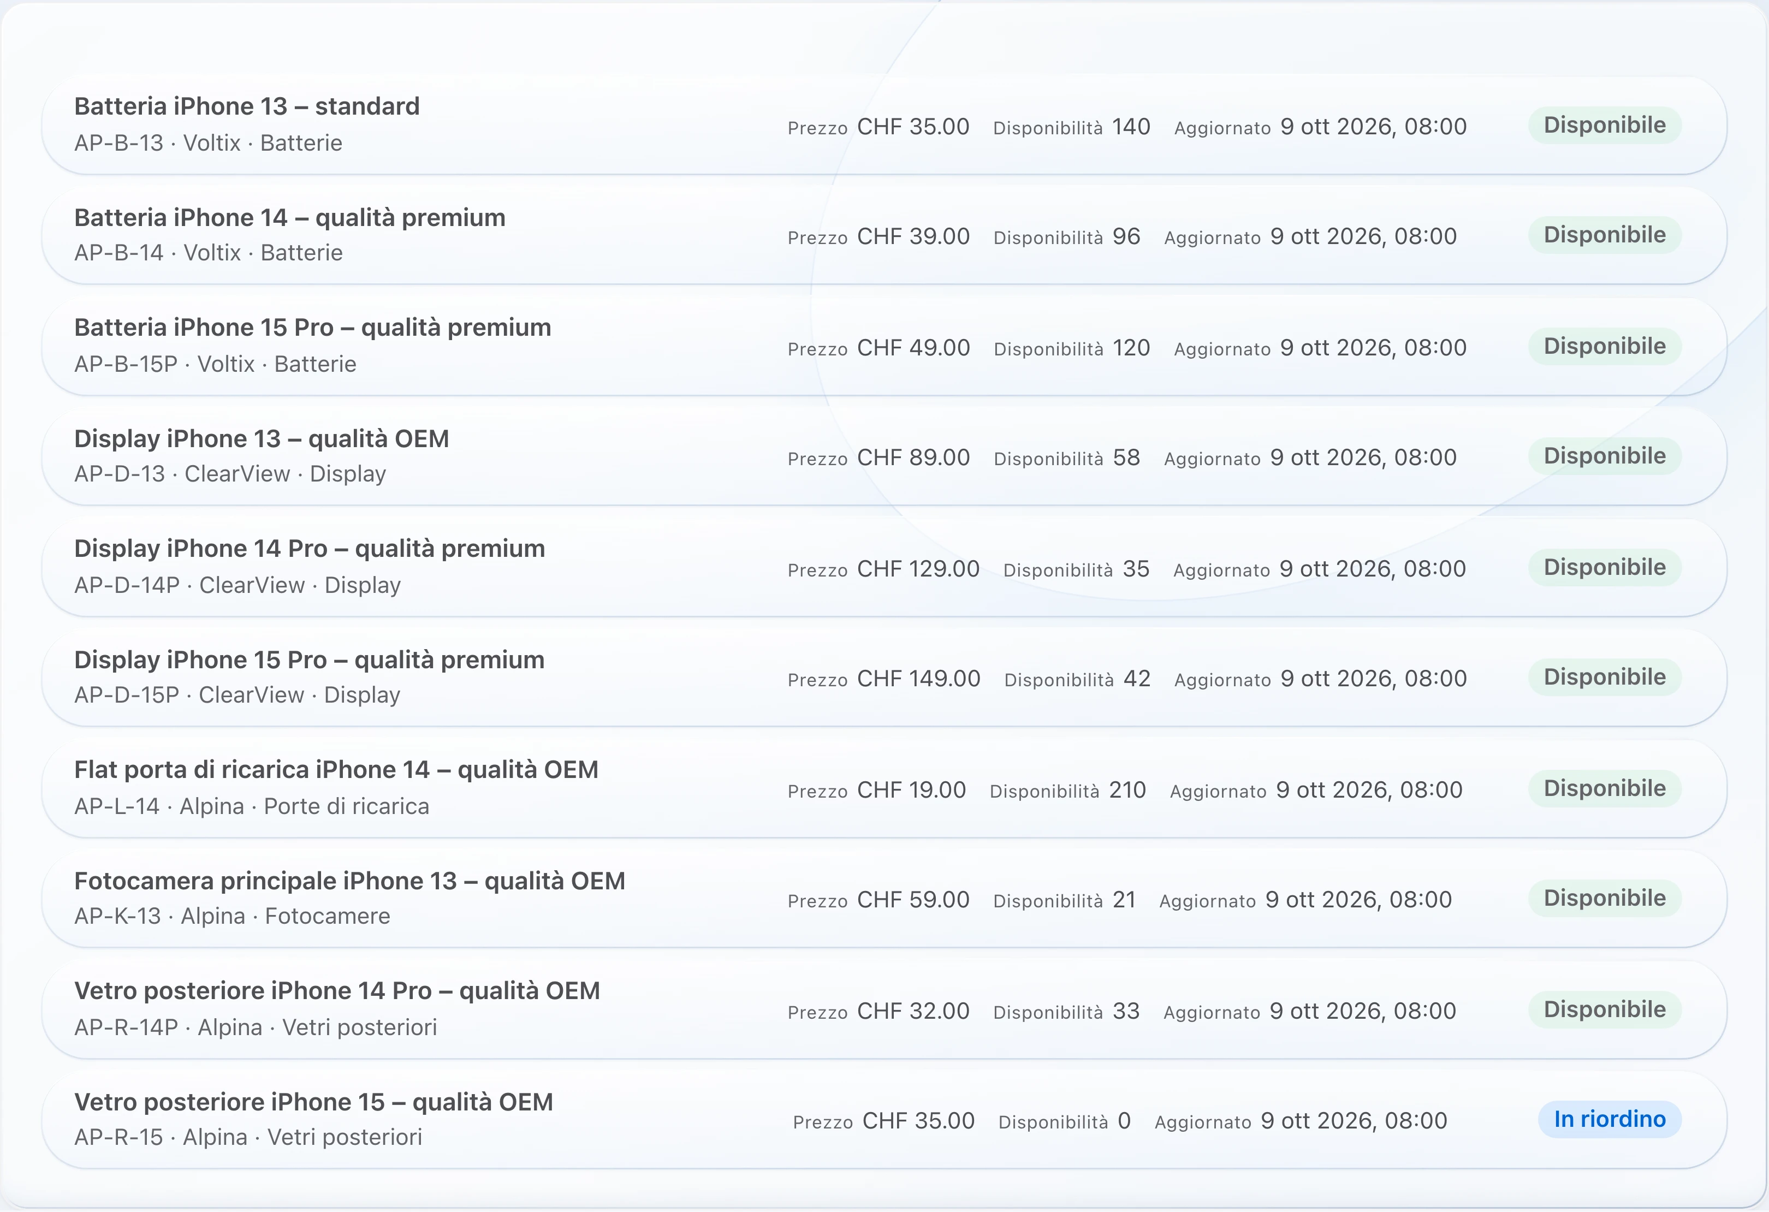Image resolution: width=1769 pixels, height=1212 pixels.
Task: Click subtitle AP-D-13 · ClearView · Display
Action: 230,473
